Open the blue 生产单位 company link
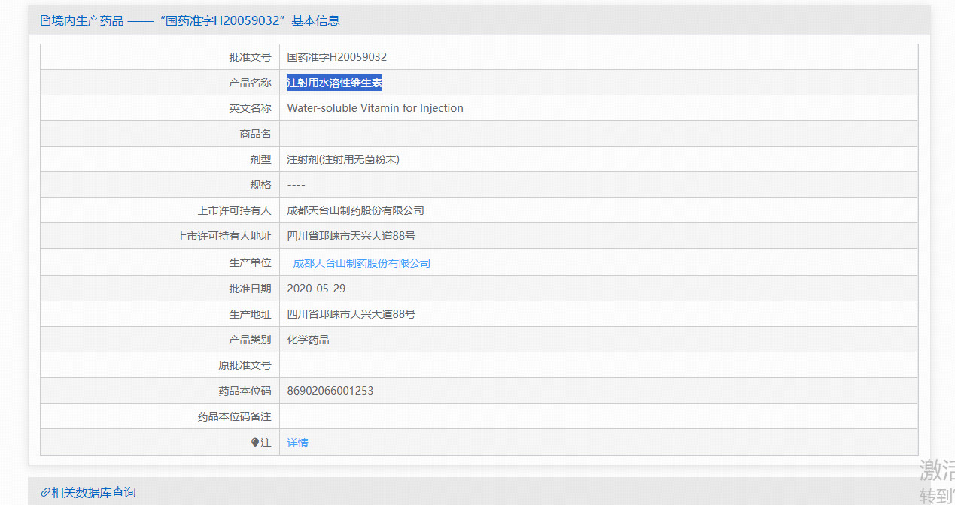The width and height of the screenshot is (955, 505). pyautogui.click(x=361, y=263)
